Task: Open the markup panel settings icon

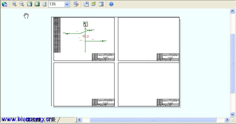Action: pyautogui.click(x=101, y=4)
